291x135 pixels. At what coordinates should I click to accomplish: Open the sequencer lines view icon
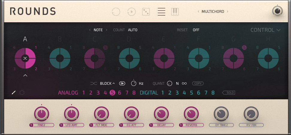pyautogui.click(x=161, y=12)
